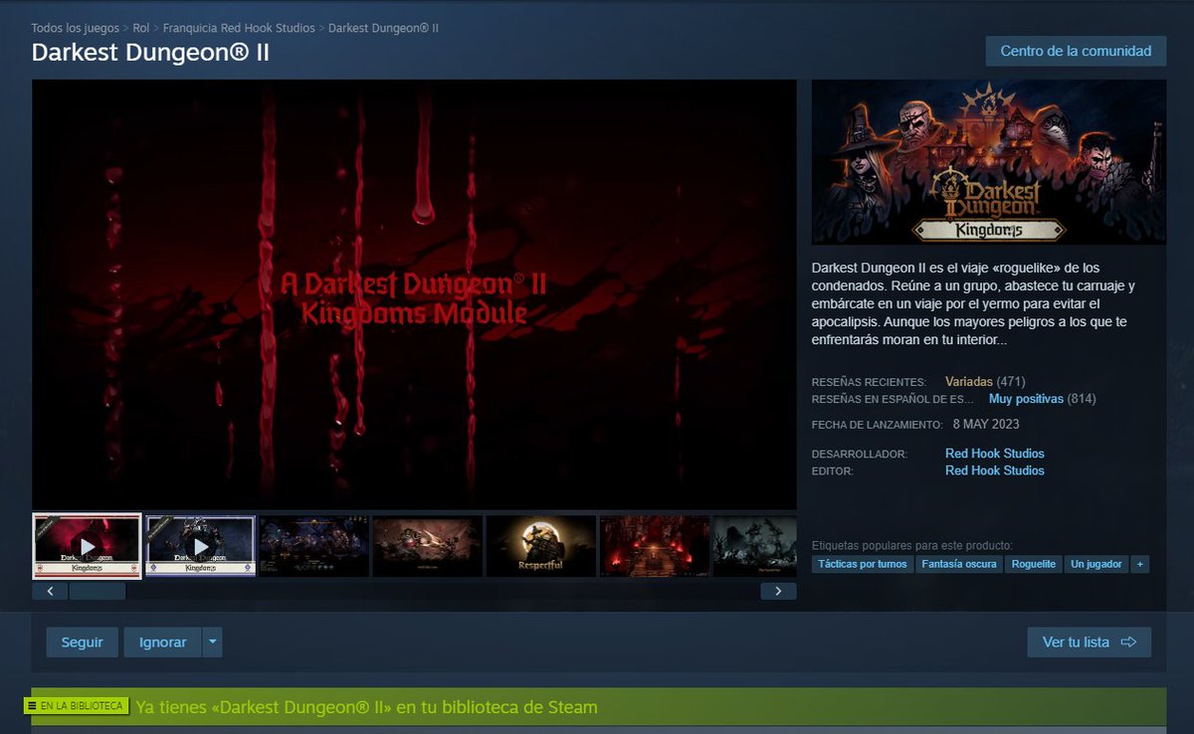Select the 'Respectful' screenshot thumbnail
The width and height of the screenshot is (1194, 734).
click(541, 546)
